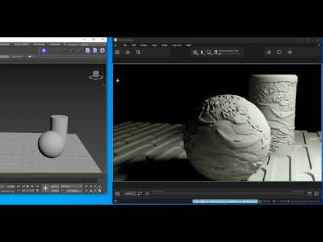Click the circular refresh icon in Vantage toolbar
Screen dimensions: 323x242
click(x=279, y=52)
